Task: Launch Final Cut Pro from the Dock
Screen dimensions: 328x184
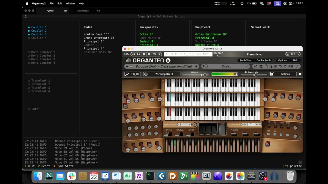Action: click(195, 176)
